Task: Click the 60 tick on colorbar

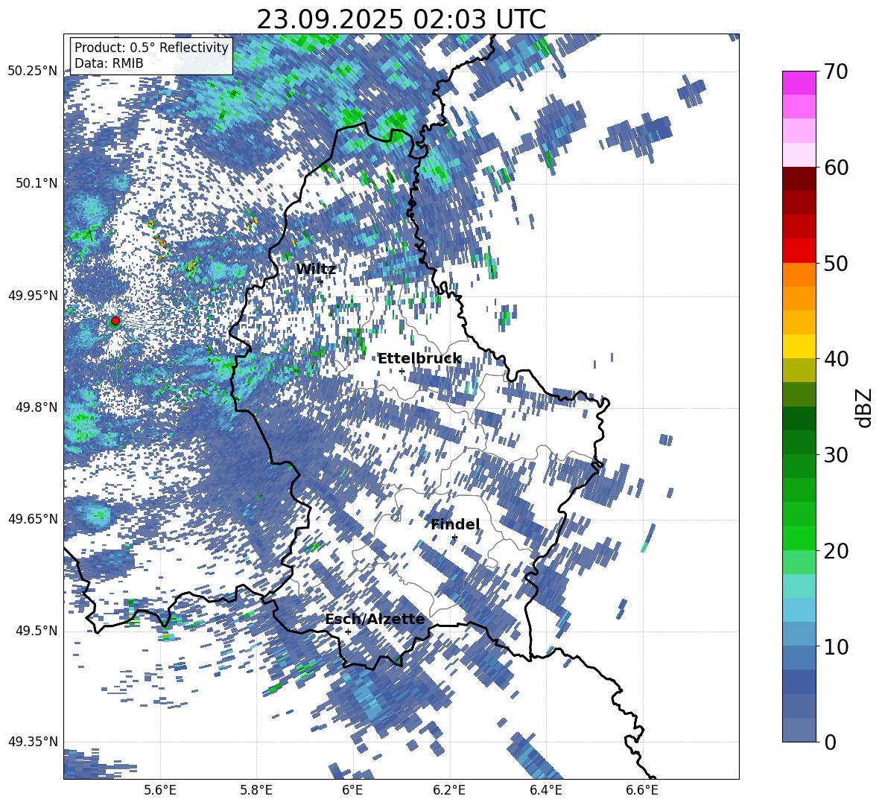Action: [x=836, y=168]
